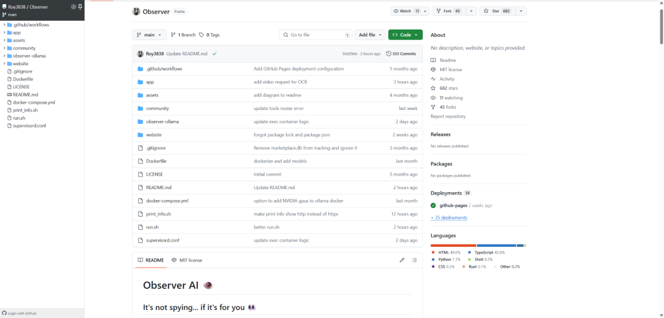This screenshot has width=664, height=318.
Task: Open commit hash 9cb89eb
Action: point(350,53)
